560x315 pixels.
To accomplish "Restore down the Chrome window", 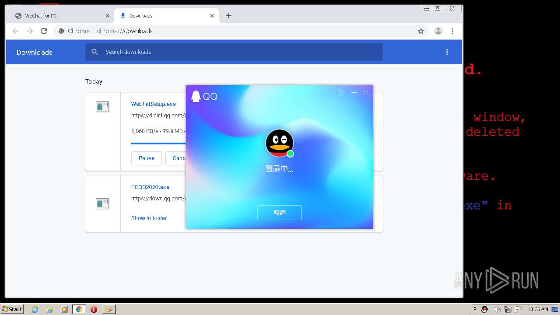I will 437,8.
